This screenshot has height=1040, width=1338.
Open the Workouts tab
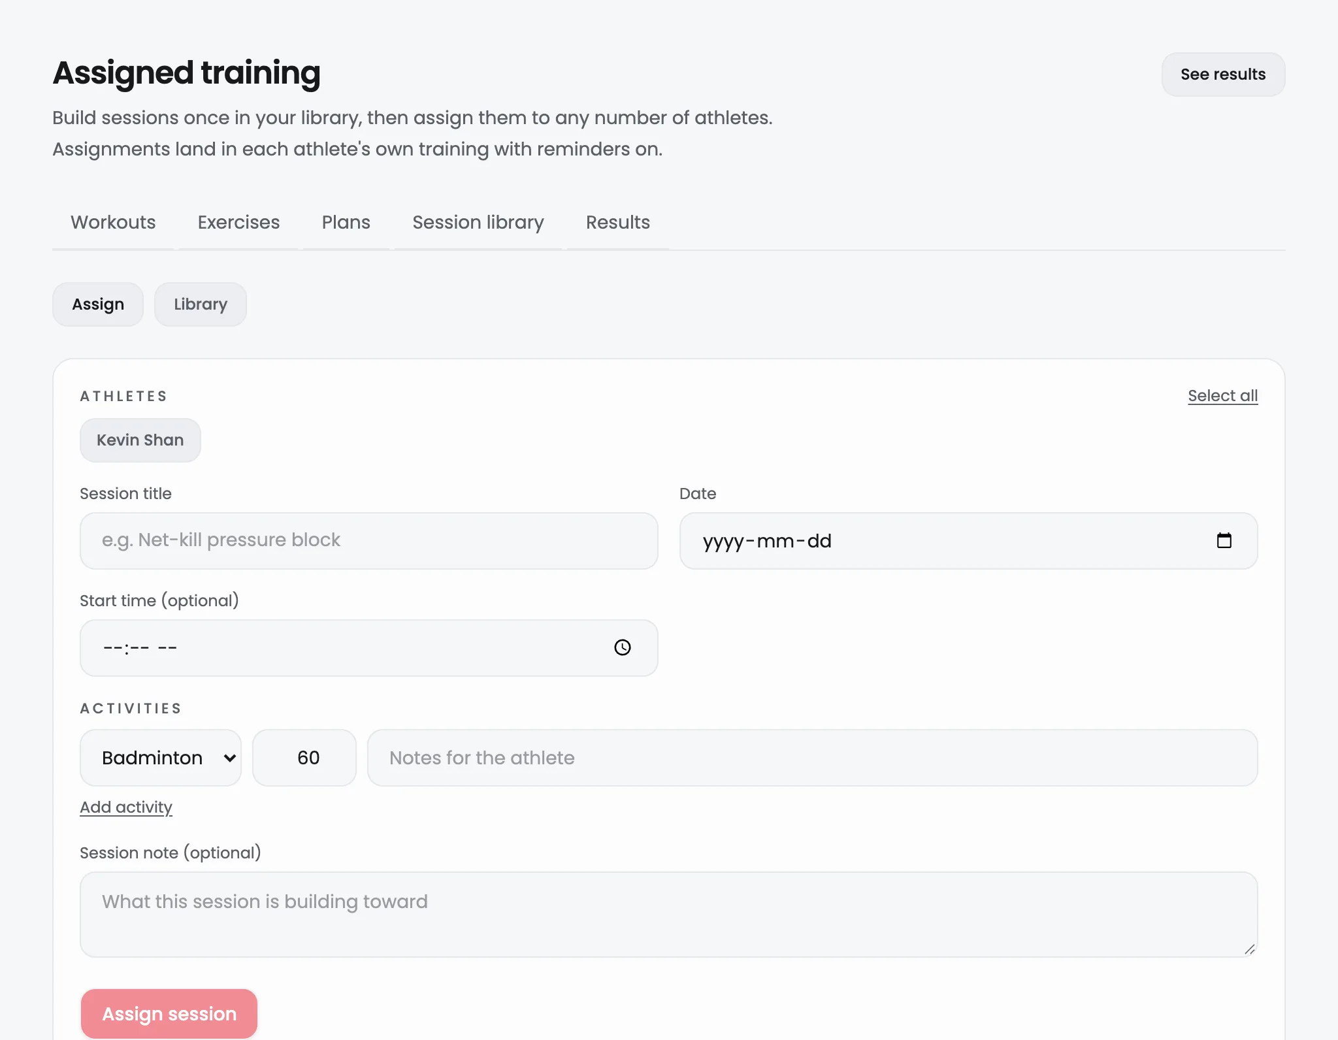(x=113, y=222)
